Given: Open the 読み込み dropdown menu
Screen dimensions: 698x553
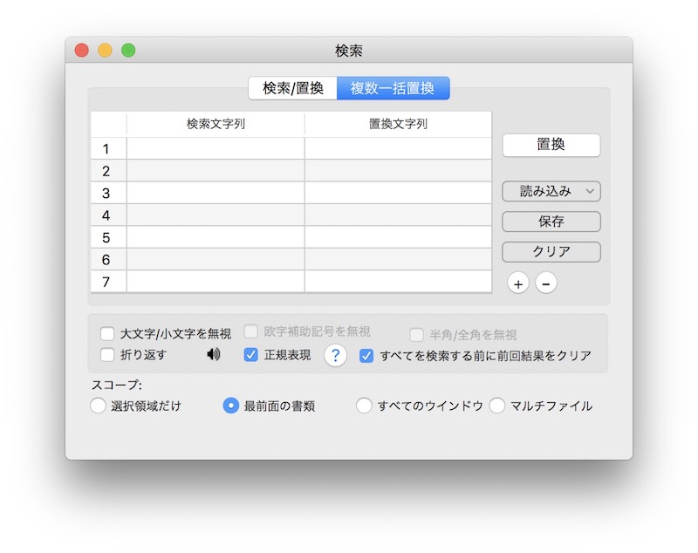Looking at the screenshot, I should coord(551,191).
